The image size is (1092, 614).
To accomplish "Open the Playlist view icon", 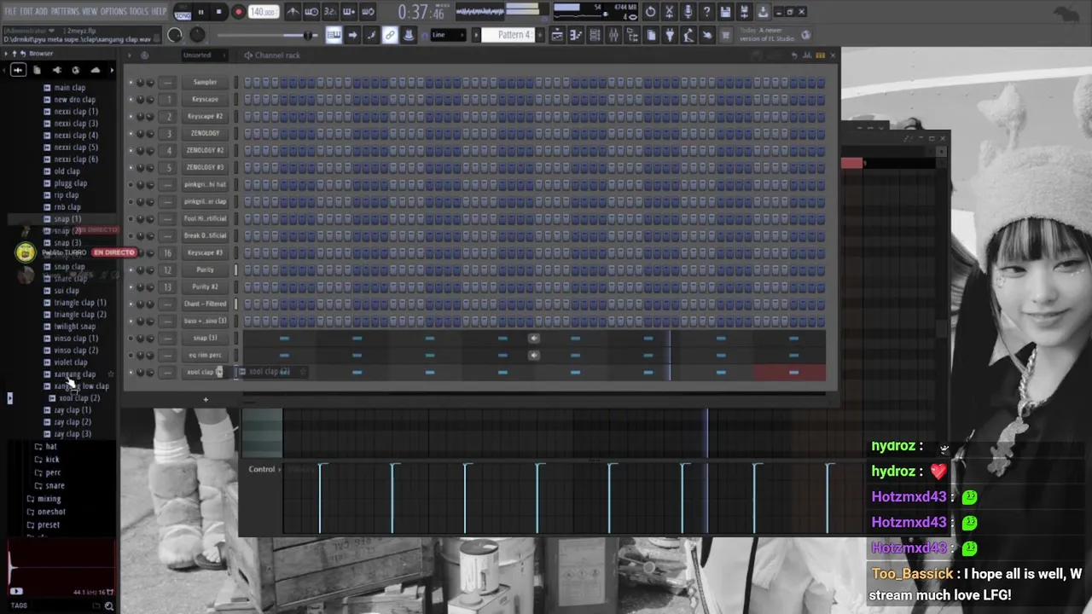I will coord(557,35).
